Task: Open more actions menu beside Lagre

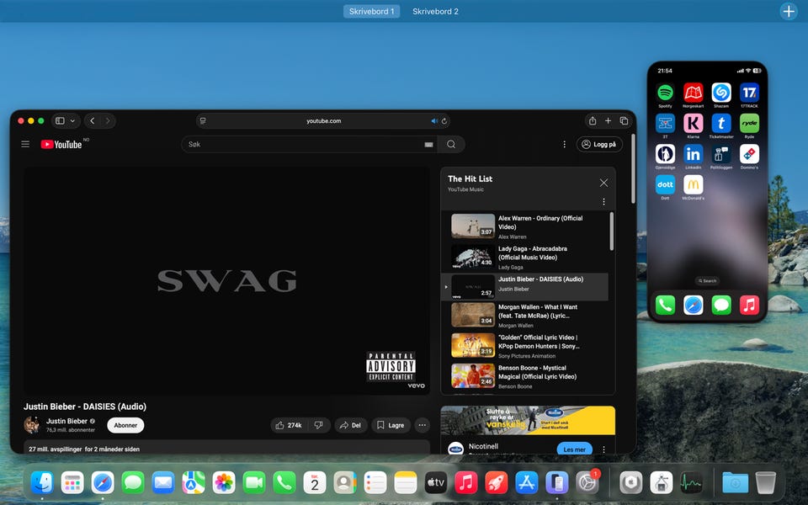Action: pyautogui.click(x=423, y=425)
